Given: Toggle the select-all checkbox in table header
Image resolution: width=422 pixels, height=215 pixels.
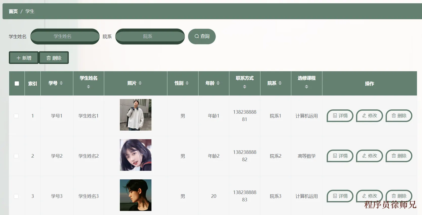Looking at the screenshot, I should click(17, 83).
